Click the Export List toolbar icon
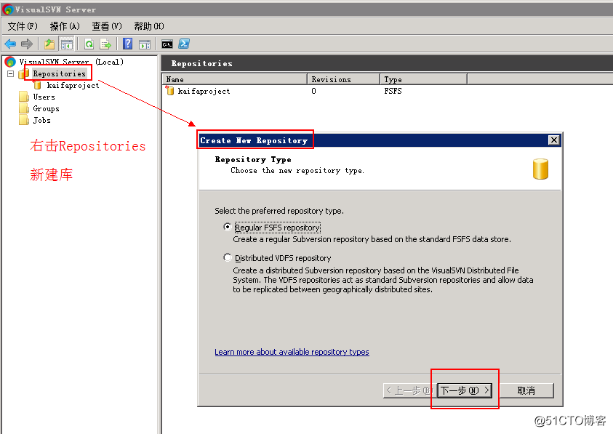The image size is (613, 434). [x=105, y=44]
